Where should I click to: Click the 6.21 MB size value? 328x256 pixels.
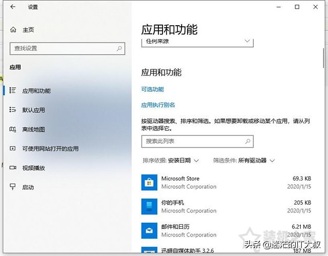click(x=301, y=227)
